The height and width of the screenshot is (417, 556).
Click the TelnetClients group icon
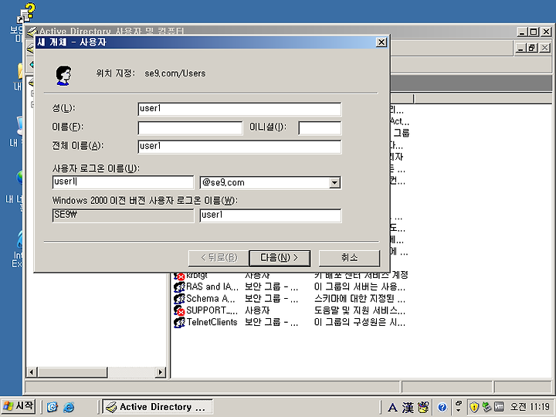click(179, 323)
